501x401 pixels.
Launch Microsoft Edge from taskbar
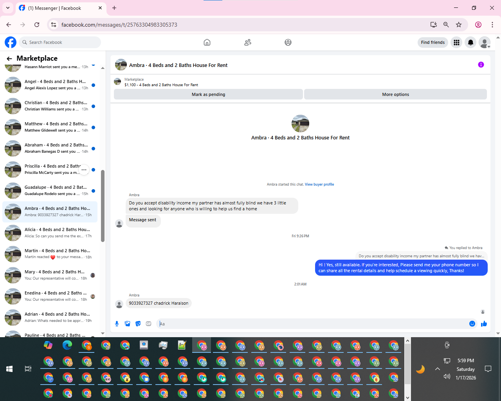67,345
